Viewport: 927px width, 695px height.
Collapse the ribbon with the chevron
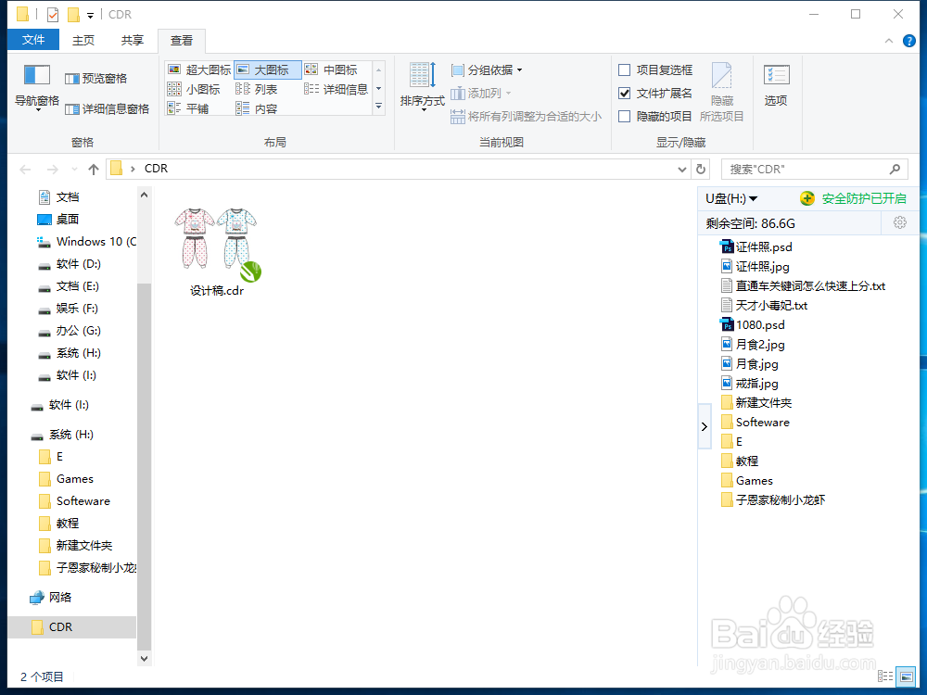click(889, 41)
